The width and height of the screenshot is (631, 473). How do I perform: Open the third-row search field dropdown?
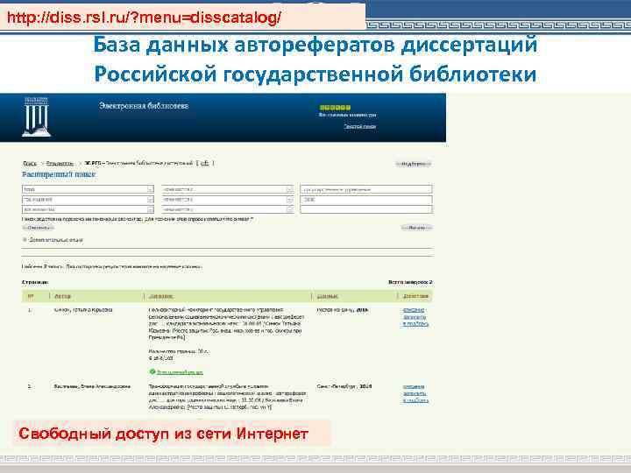[150, 209]
